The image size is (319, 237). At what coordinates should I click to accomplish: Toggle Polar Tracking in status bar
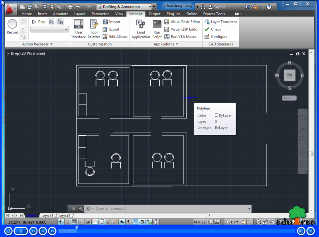[x=88, y=222]
